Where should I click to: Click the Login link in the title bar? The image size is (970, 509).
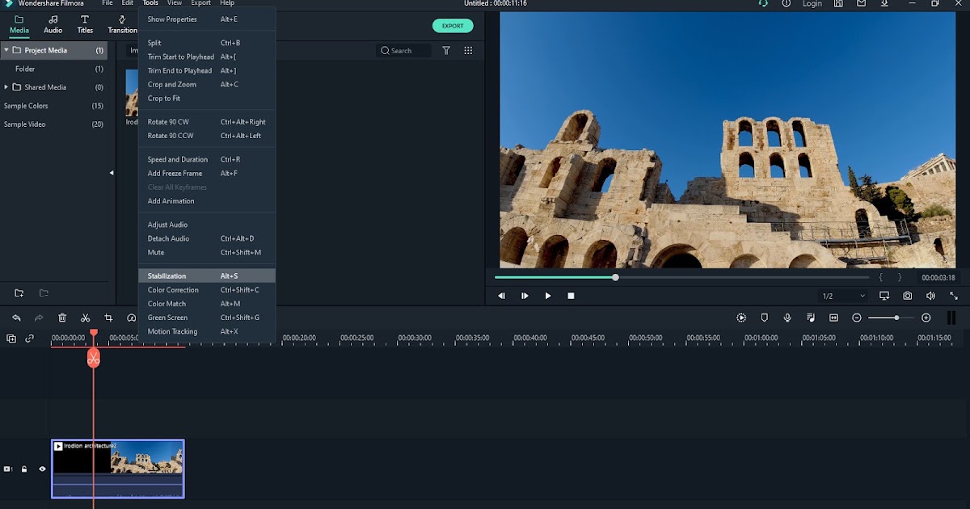[x=812, y=4]
